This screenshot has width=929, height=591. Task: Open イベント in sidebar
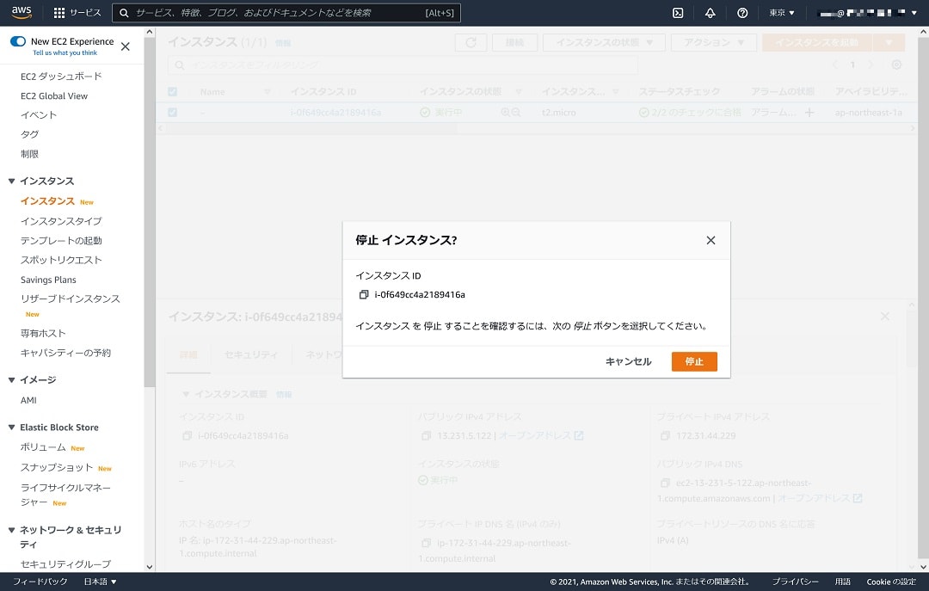pyautogui.click(x=39, y=115)
